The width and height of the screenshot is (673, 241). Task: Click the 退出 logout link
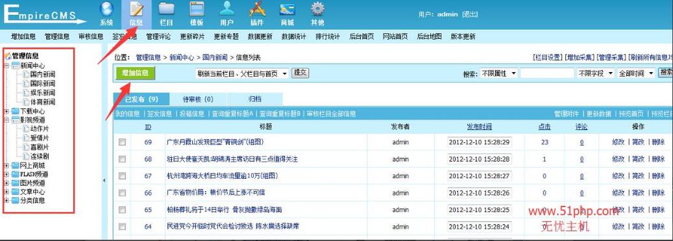coord(470,14)
